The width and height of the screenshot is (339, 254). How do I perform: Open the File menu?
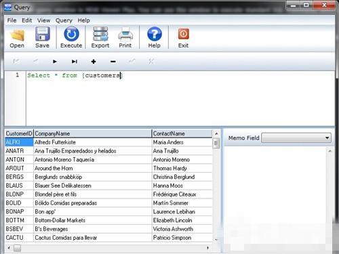(12, 20)
